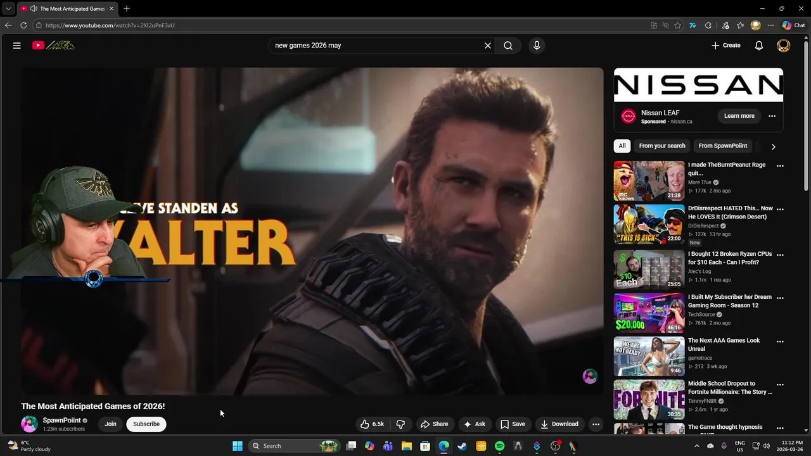The width and height of the screenshot is (811, 456).
Task: Open options for Dream Gaming Room video
Action: click(x=780, y=298)
